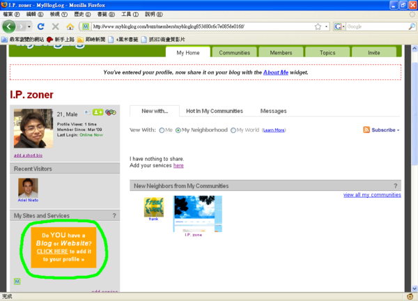Select the My Neighborhood radio button
The image size is (418, 301).
point(178,130)
